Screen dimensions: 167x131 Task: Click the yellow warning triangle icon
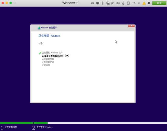(144, 3)
